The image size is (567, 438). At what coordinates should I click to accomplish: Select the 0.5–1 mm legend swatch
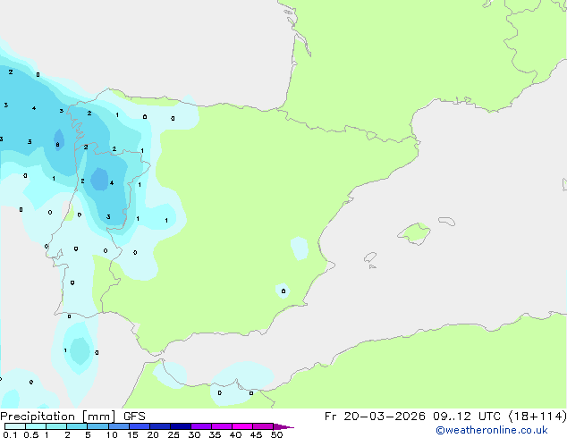(x=36, y=426)
